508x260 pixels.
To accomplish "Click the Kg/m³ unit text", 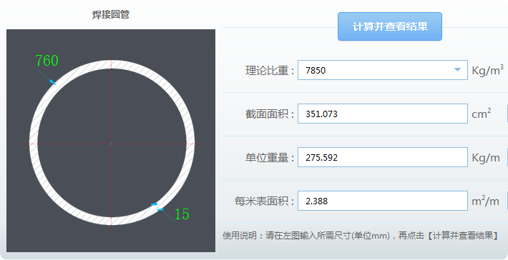I will click(x=487, y=70).
